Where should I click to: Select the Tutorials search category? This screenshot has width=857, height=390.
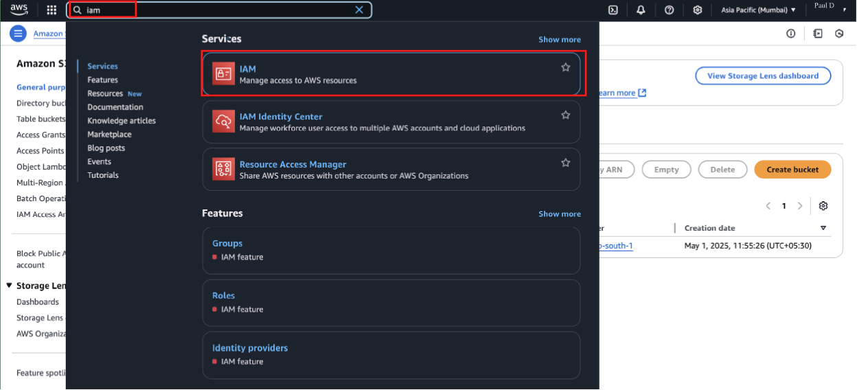coord(103,175)
